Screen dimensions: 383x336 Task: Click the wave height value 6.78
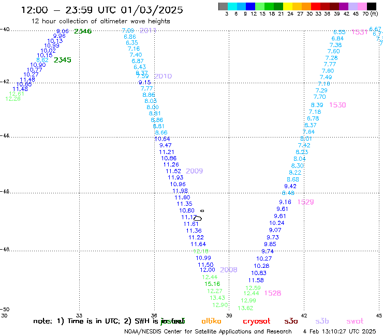(313, 118)
